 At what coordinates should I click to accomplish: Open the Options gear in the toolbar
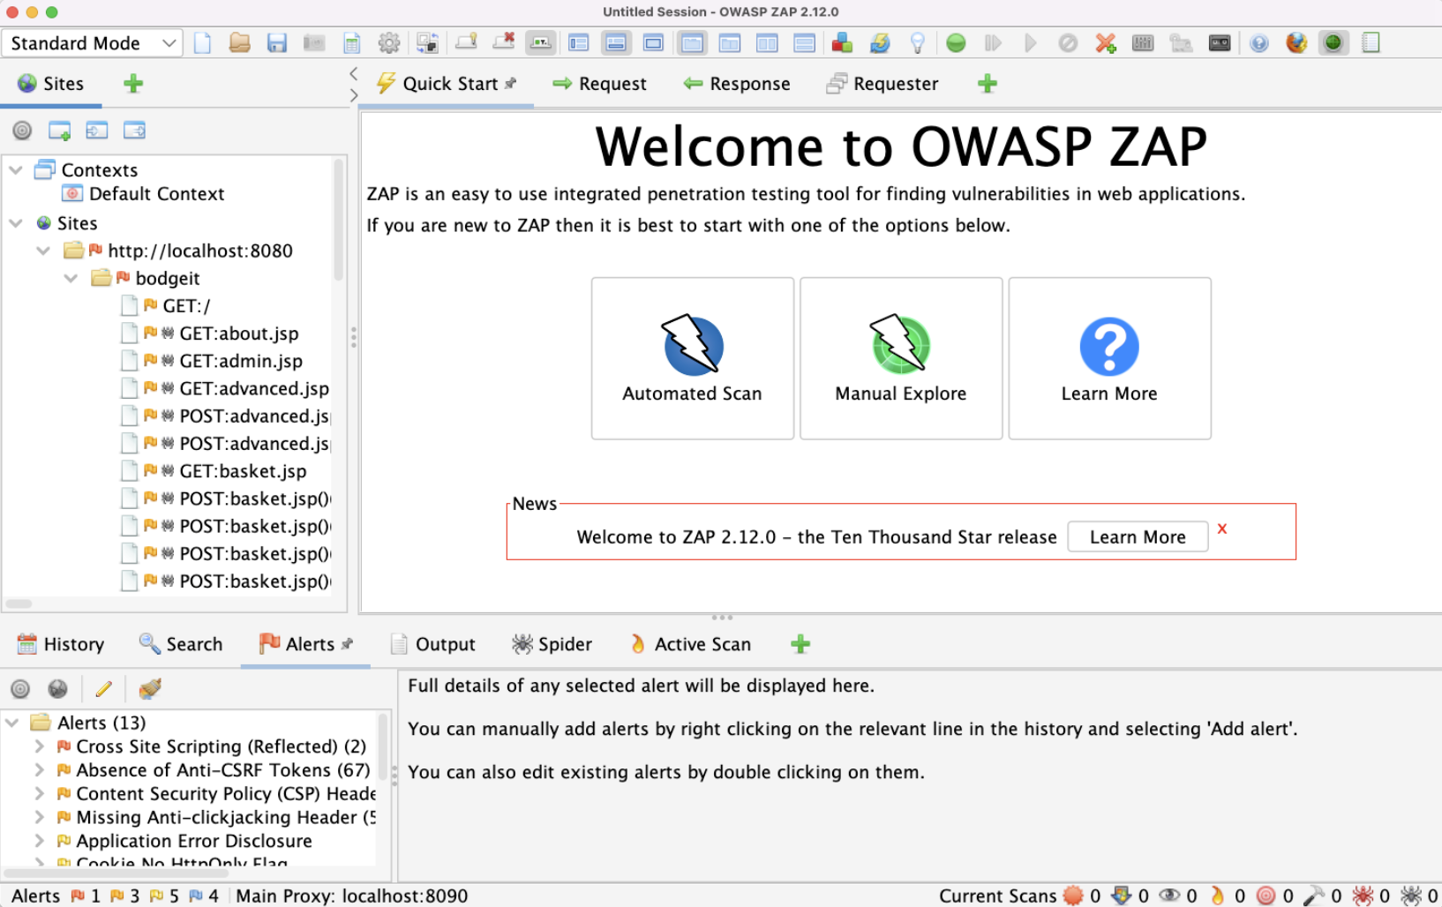(388, 42)
